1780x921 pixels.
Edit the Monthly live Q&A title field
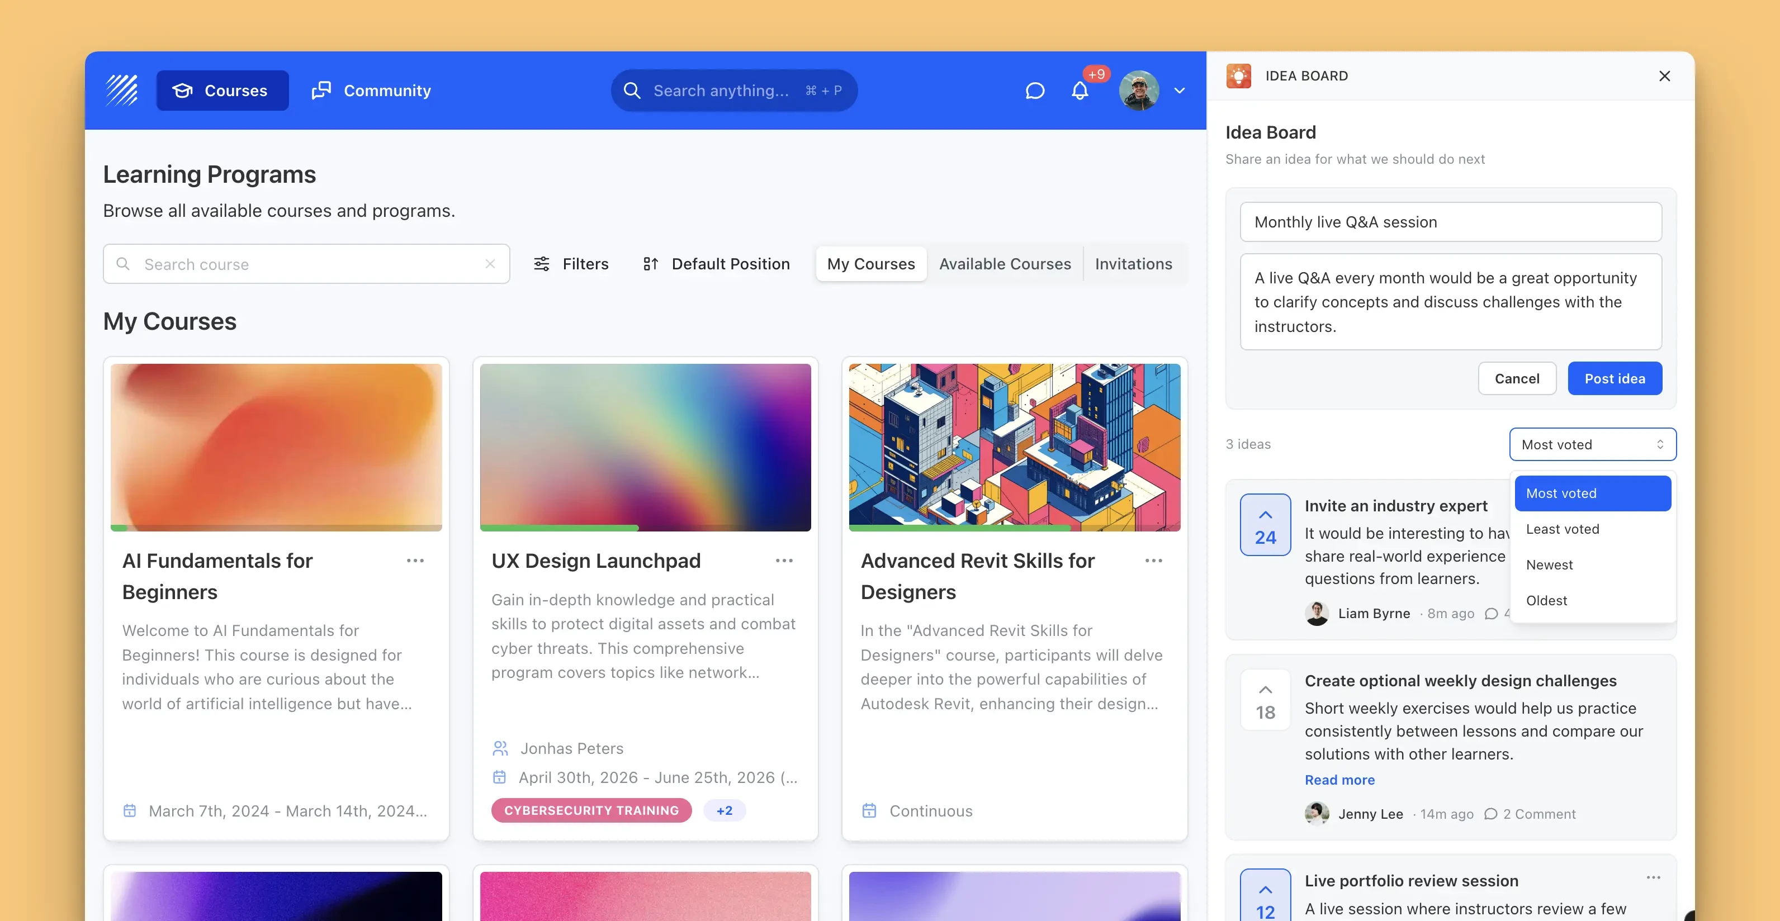click(1450, 222)
